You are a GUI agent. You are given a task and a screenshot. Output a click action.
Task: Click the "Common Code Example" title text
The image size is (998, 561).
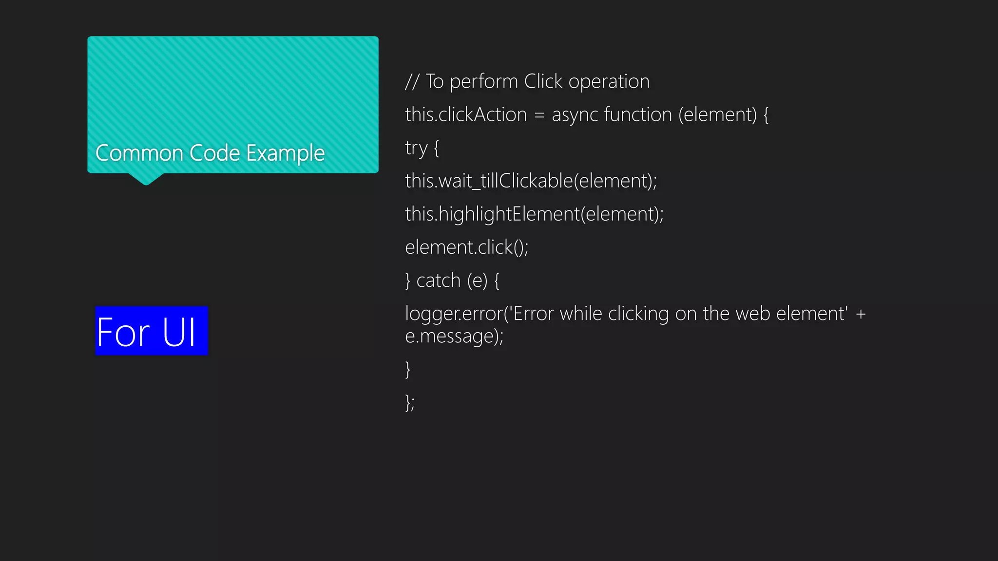pos(210,153)
